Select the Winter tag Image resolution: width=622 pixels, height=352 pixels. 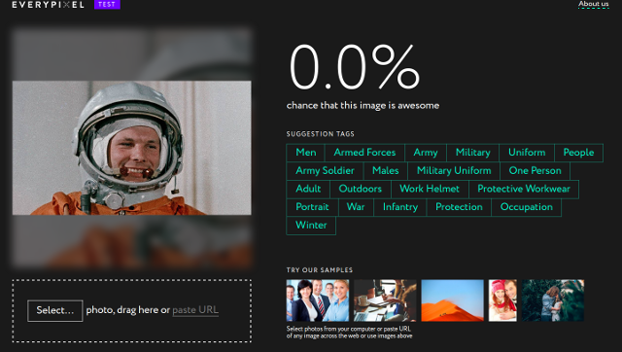coord(311,226)
